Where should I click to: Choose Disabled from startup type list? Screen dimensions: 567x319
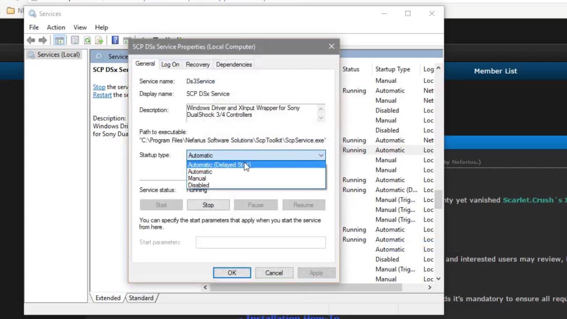pos(256,185)
